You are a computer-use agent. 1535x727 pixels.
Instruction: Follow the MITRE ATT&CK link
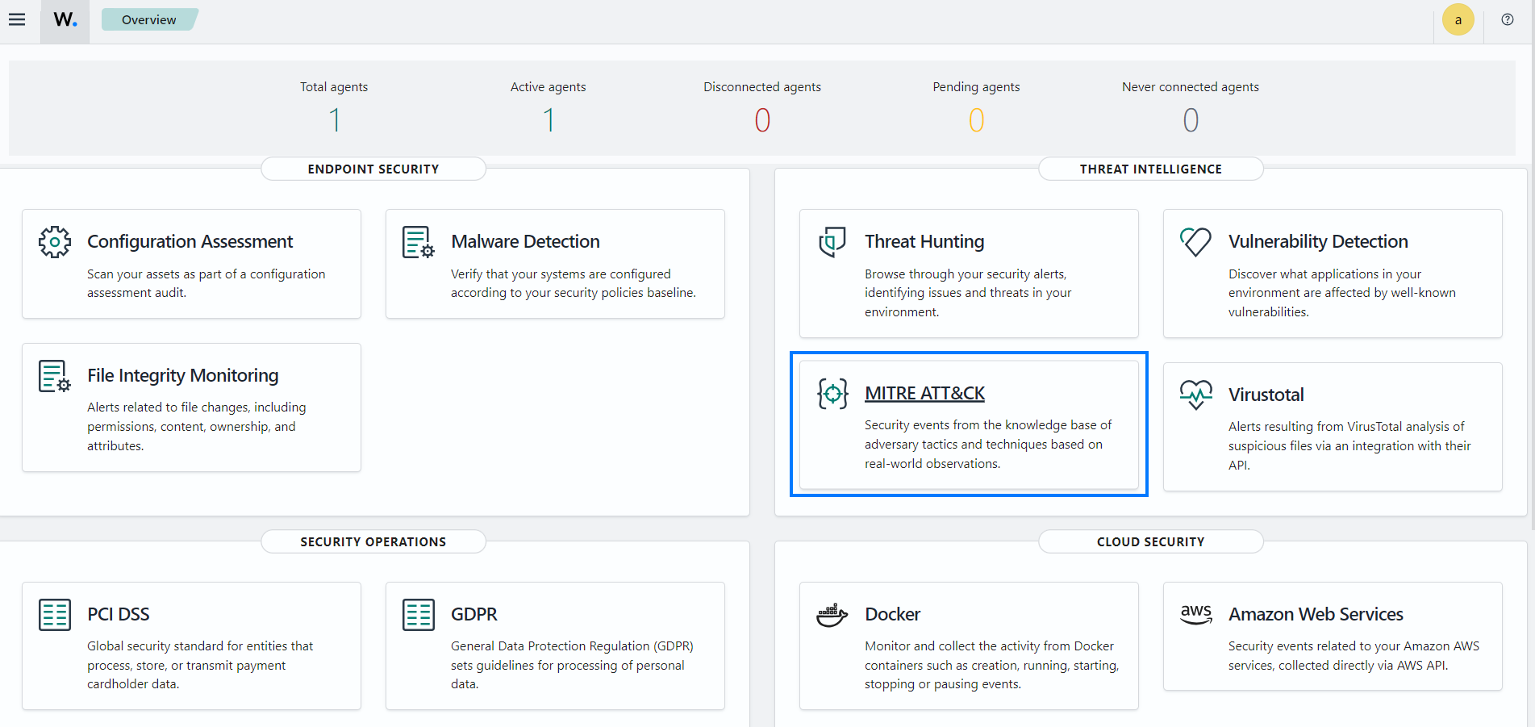click(924, 393)
